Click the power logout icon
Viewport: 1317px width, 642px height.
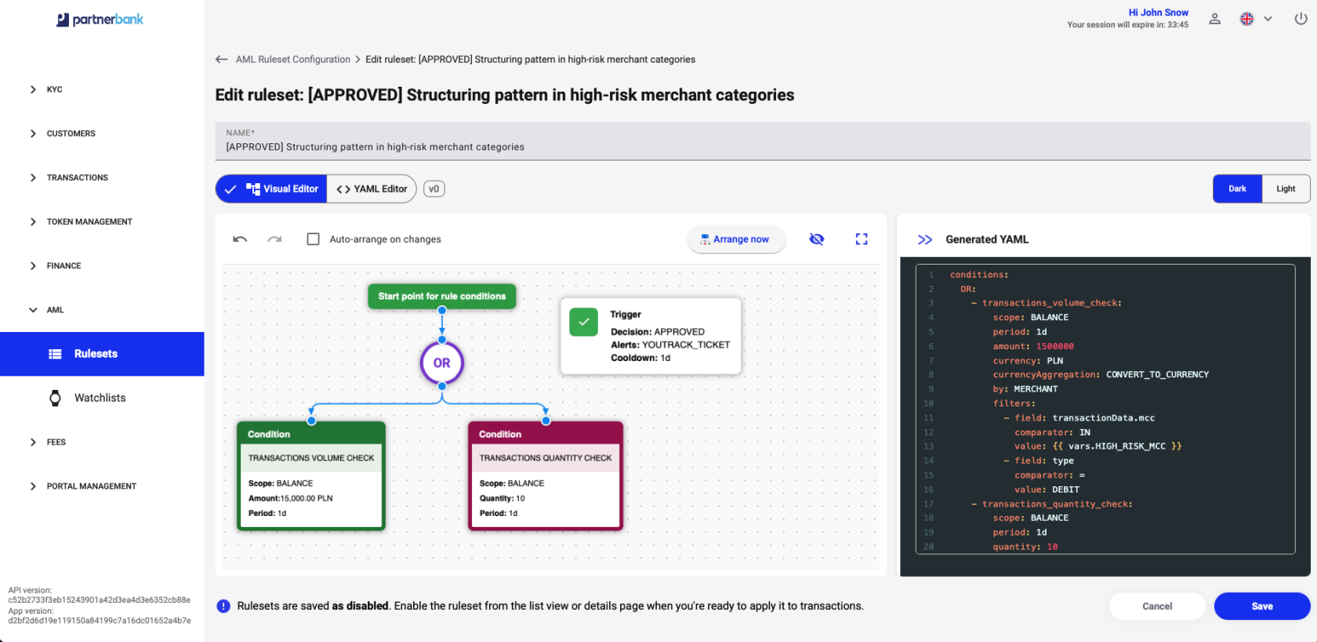1301,19
